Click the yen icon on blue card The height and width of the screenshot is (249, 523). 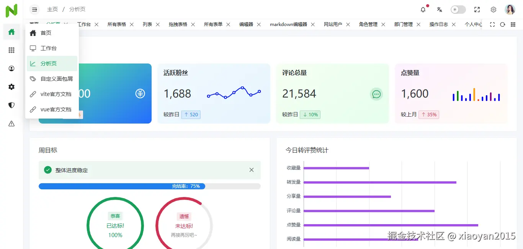click(x=140, y=93)
